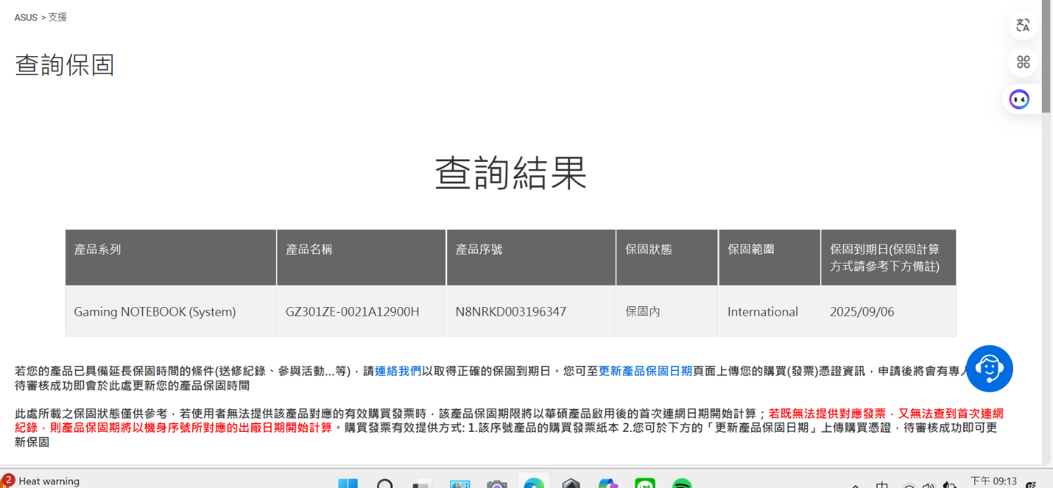1053x488 pixels.
Task: Open the translate page icon
Action: point(1023,26)
